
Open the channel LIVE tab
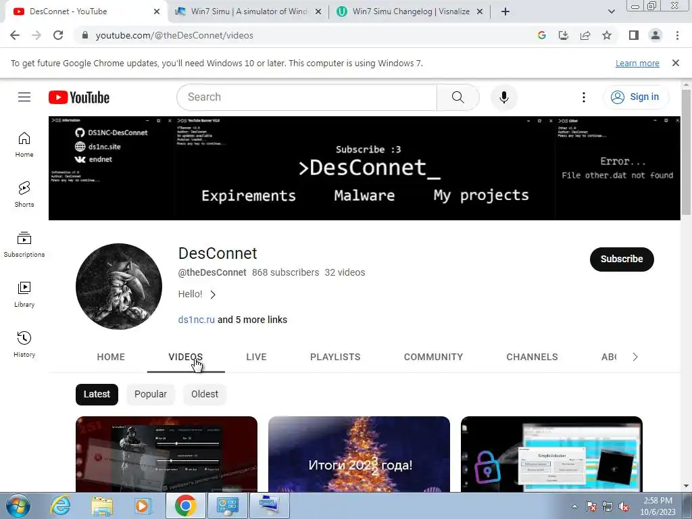[x=256, y=357]
